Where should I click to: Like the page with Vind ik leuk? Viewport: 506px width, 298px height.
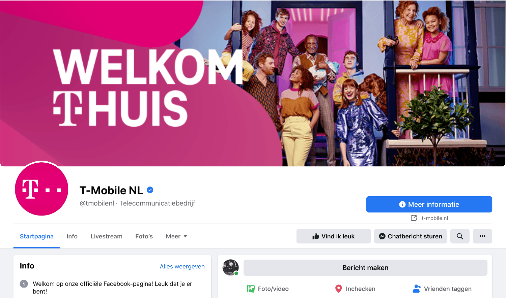[x=334, y=236]
